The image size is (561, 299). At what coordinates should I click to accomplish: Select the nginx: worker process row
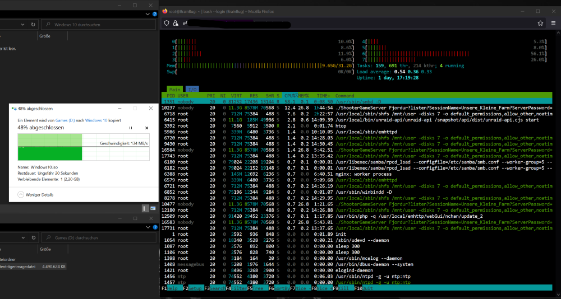(357, 174)
